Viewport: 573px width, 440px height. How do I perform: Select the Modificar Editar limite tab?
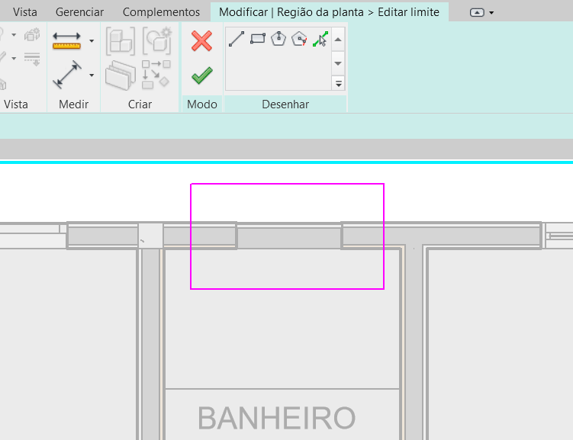pos(329,12)
